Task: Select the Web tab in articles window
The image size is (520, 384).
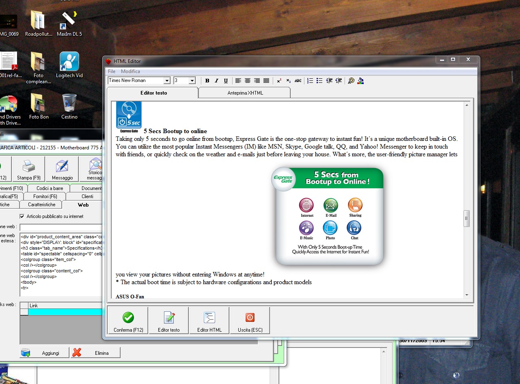Action: [83, 205]
